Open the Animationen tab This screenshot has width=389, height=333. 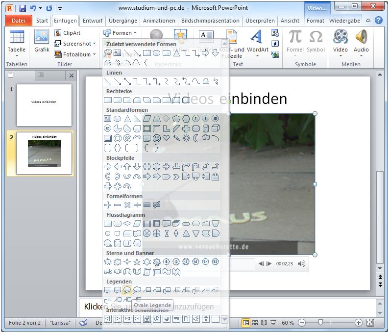pyautogui.click(x=159, y=21)
